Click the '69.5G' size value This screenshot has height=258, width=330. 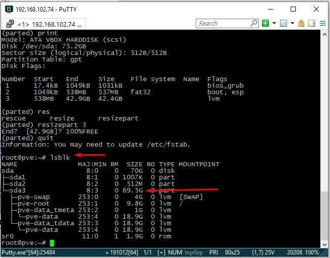pos(133,190)
